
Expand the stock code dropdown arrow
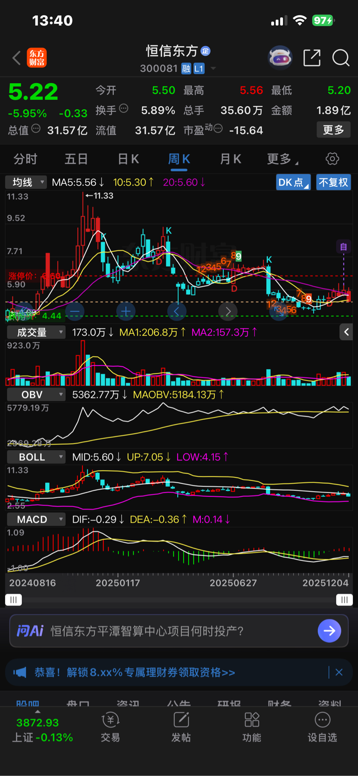[213, 69]
